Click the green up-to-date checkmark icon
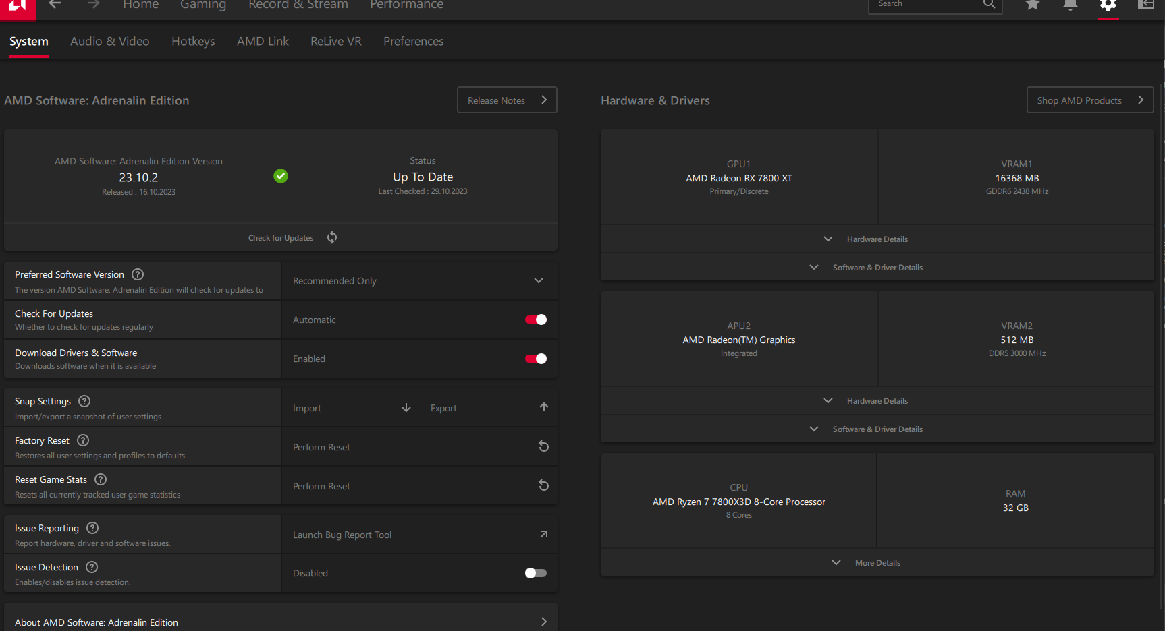Screen dimensions: 1165x631 point(281,176)
